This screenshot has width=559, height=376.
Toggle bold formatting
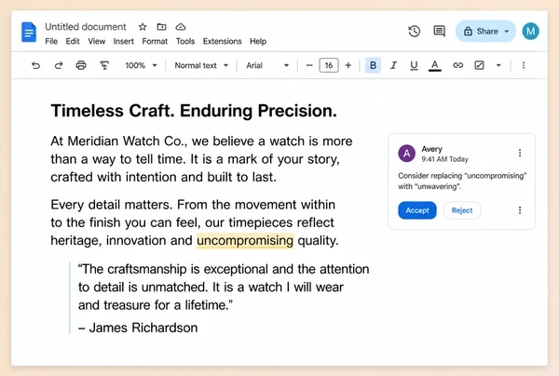pyautogui.click(x=373, y=65)
